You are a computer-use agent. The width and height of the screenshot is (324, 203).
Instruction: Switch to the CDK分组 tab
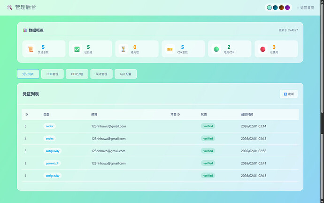coord(77,74)
